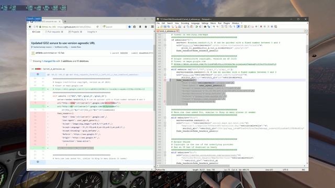The height and width of the screenshot is (188, 335).
Task: Click the Cut icon in Notepad++ toolbar
Action: 184,27
